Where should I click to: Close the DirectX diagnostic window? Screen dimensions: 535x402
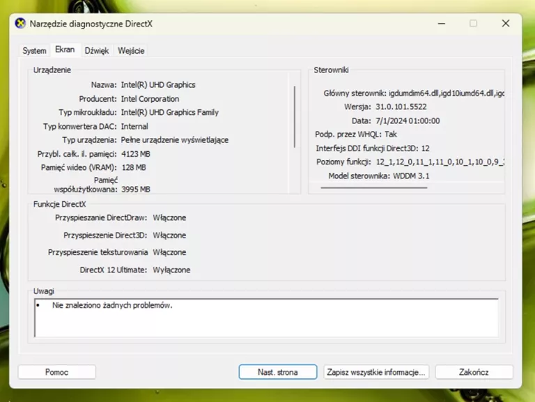[506, 24]
